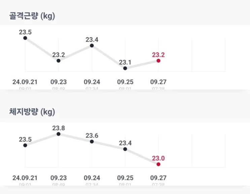Screen dimensions: 250x194
Task: Click the 09.24 date label under 체지방량 chart
Action: click(92, 178)
